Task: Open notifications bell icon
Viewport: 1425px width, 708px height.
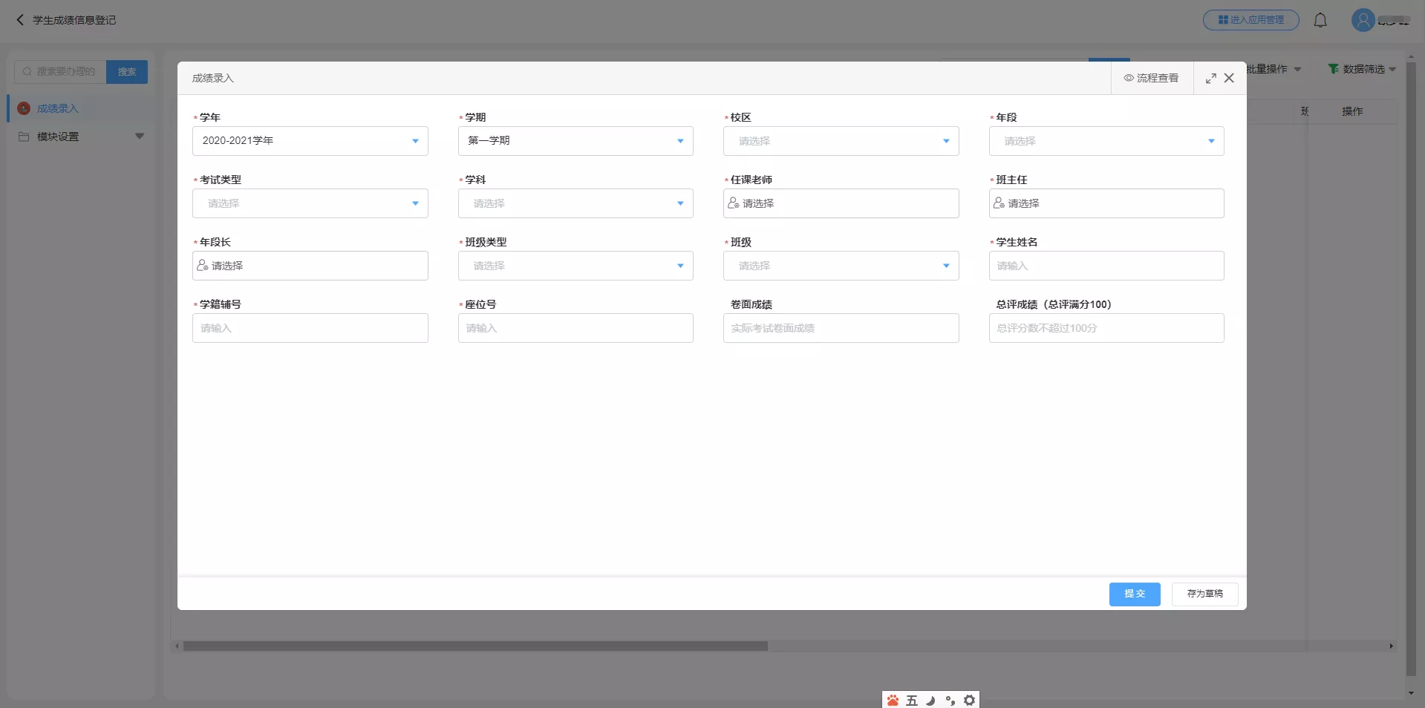Action: click(1320, 20)
